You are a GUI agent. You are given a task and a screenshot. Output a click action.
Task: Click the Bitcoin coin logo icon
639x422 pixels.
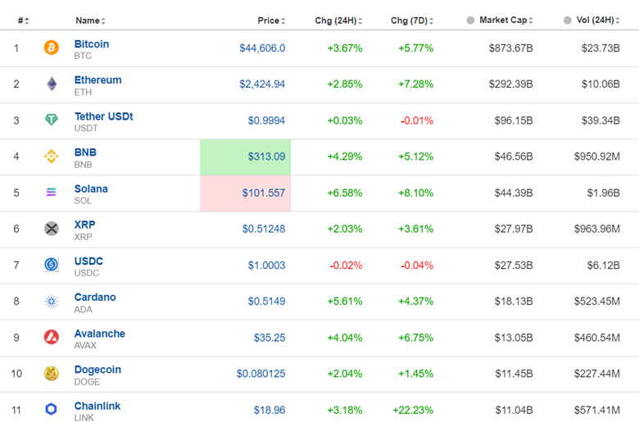(52, 48)
